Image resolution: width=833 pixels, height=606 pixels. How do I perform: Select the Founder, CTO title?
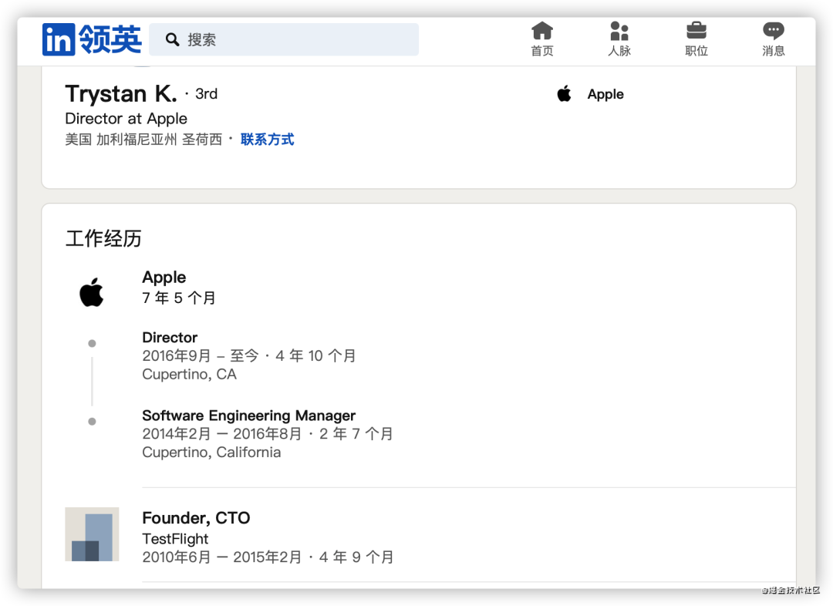tap(196, 518)
